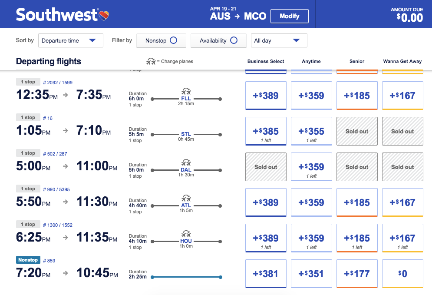This screenshot has height=295, width=432.
Task: Pick +$355 Anytime fare on 1:05PM flight
Action: coord(311,131)
